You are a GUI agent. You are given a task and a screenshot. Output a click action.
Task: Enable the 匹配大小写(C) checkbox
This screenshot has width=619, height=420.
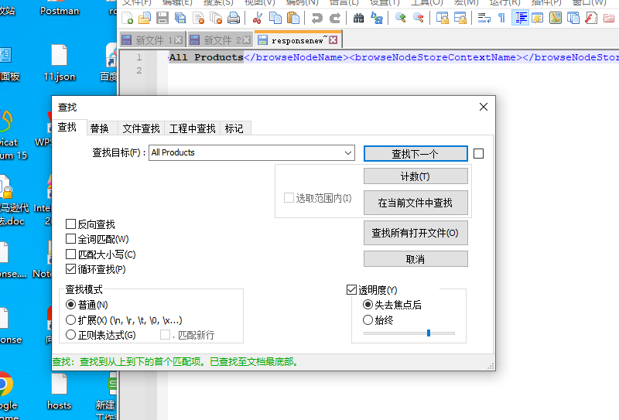pyautogui.click(x=70, y=254)
